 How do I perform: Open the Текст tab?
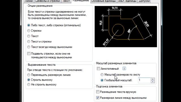pyautogui.click(x=66, y=1)
